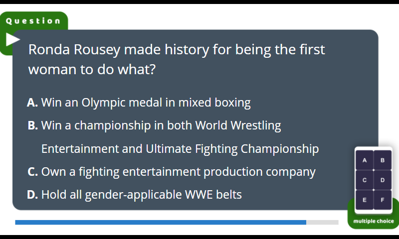Choose answer B about WWE and UFC championships
Screen dimensions: 399x239
[173, 137]
